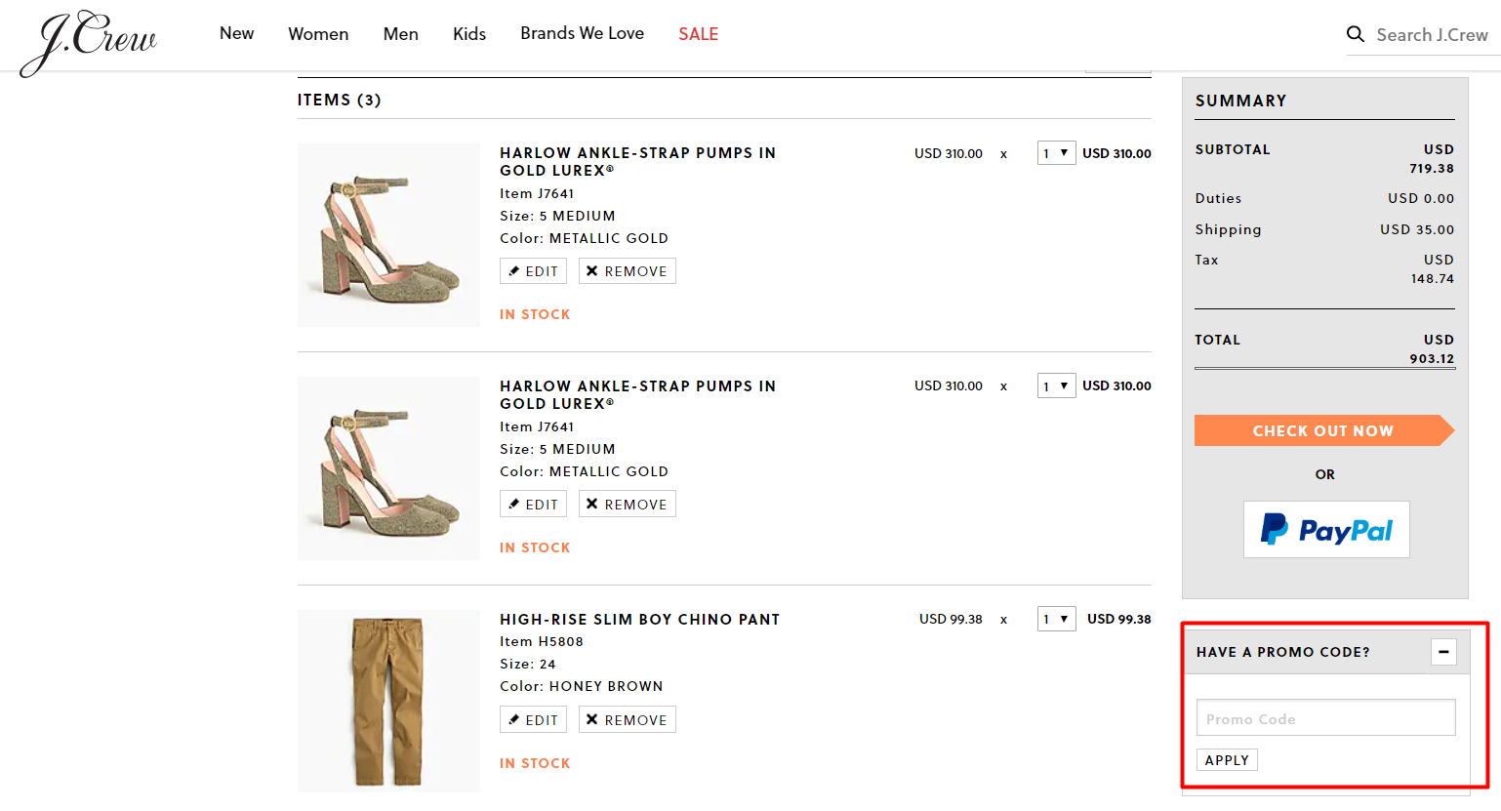Open High-Rise Slim Boy Chino Pant title
The height and width of the screenshot is (811, 1501).
640,620
